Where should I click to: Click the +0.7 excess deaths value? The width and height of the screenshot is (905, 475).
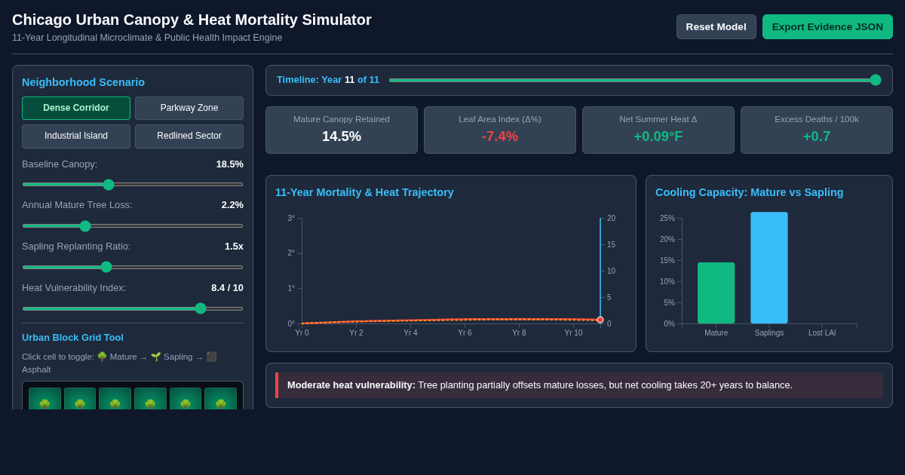pos(817,136)
